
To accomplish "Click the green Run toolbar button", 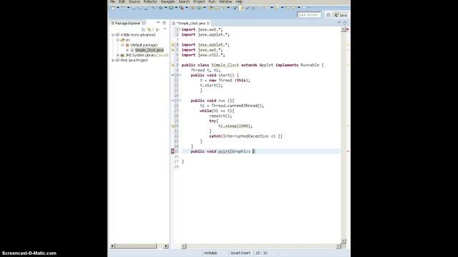I will coord(171,8).
